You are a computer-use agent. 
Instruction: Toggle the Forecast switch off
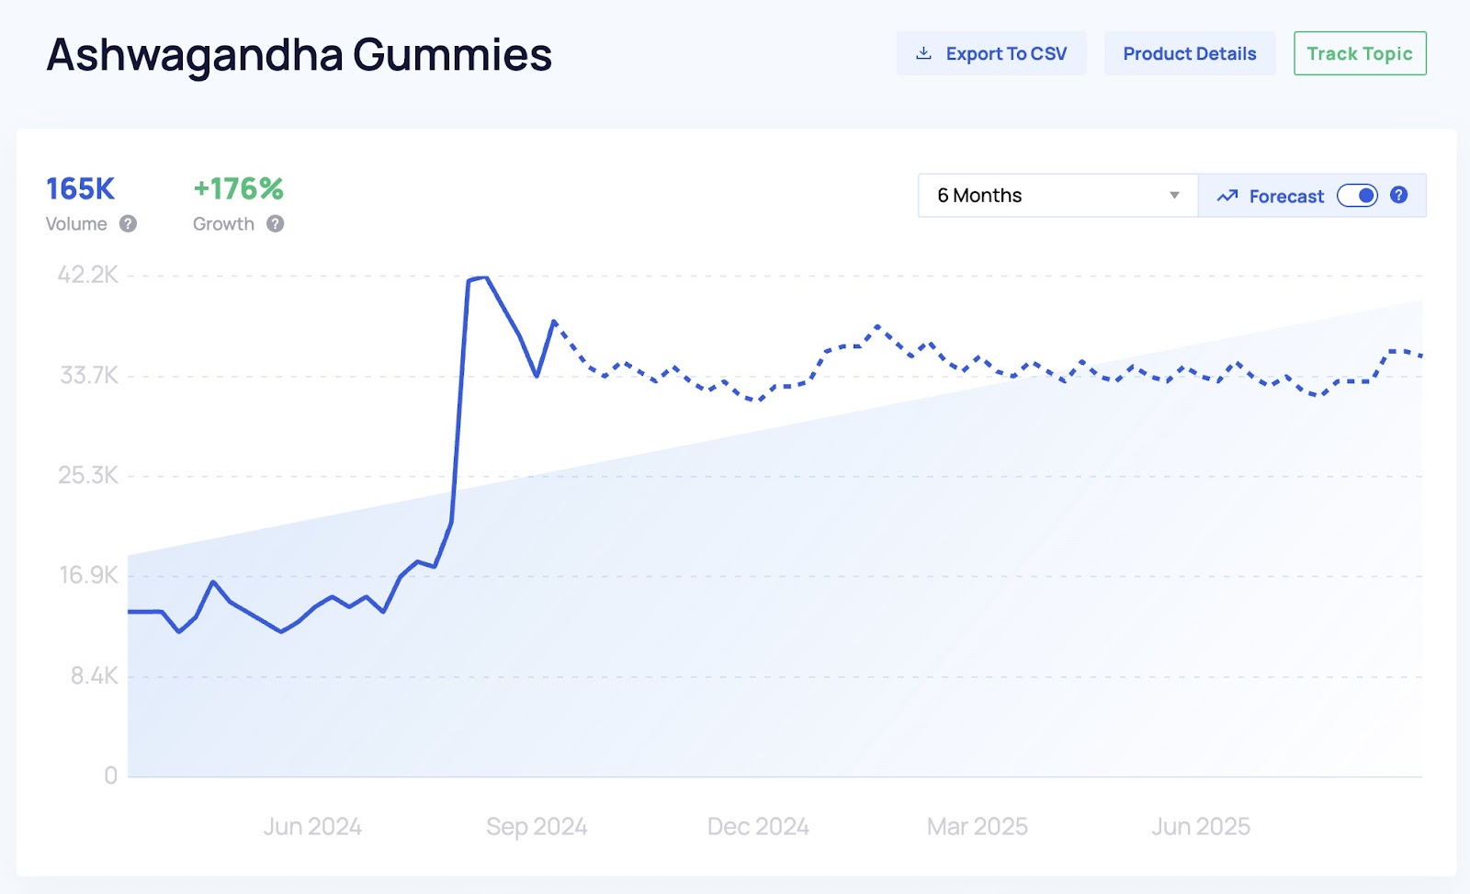[1357, 196]
